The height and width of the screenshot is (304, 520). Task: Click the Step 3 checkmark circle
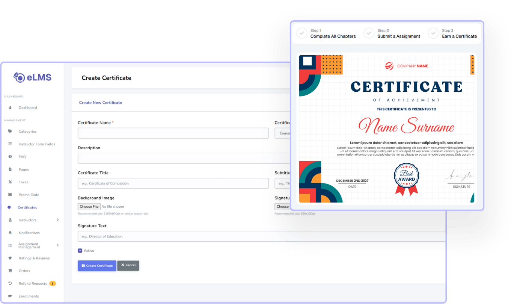(433, 33)
